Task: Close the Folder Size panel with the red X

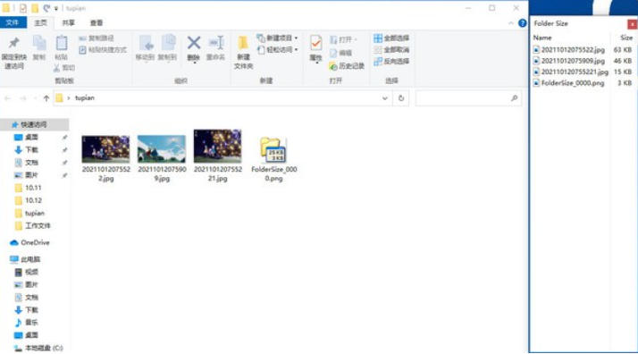Action: (633, 24)
